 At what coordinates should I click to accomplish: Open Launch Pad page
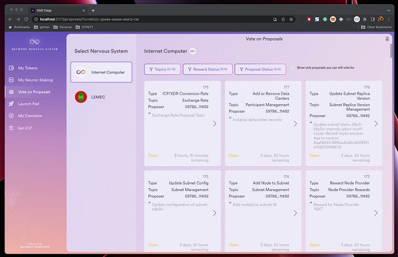[x=24, y=104]
